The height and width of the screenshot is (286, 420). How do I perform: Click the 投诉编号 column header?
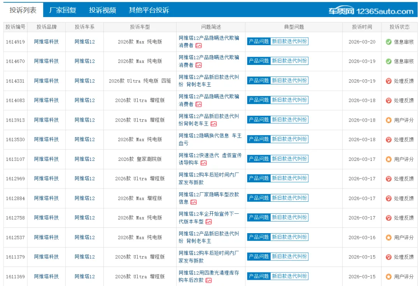coord(15,27)
